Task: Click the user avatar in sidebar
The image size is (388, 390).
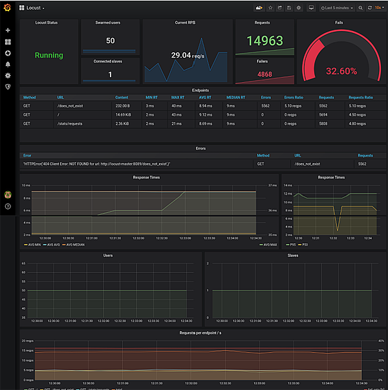Action: point(8,195)
